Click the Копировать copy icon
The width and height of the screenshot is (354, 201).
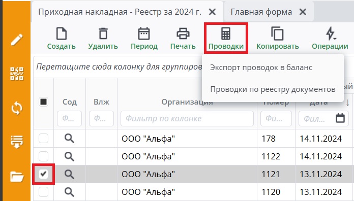click(x=278, y=34)
